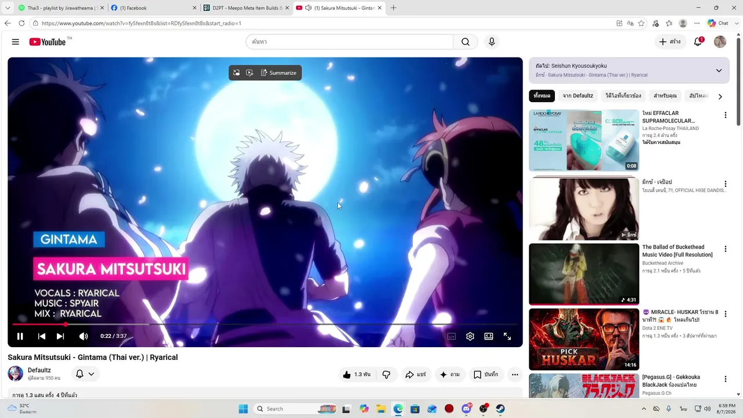Select the สำหรับคุณ filter chip

(x=665, y=96)
